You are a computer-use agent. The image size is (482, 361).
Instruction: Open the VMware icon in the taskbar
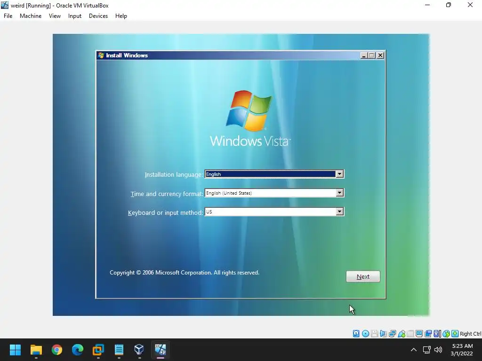[x=98, y=350]
